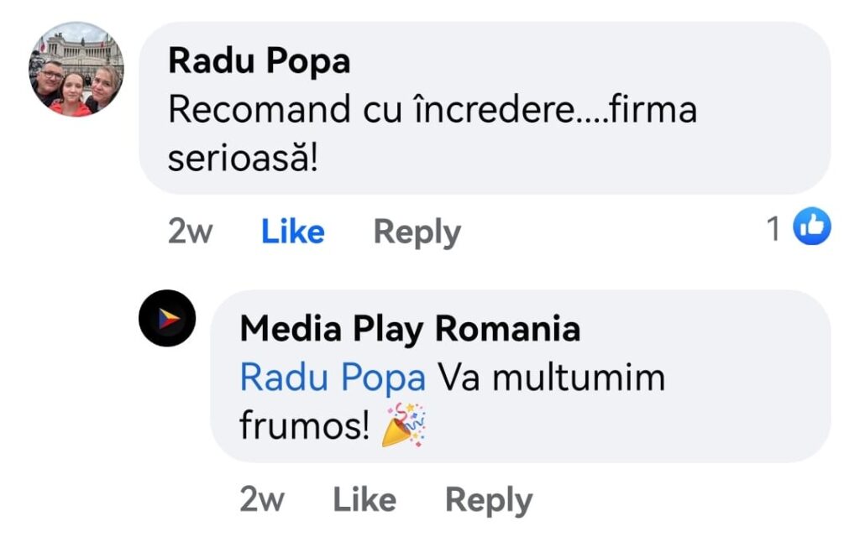Open the Radu Popa author name
Viewport: 860px width, 537px height.
pos(259,60)
